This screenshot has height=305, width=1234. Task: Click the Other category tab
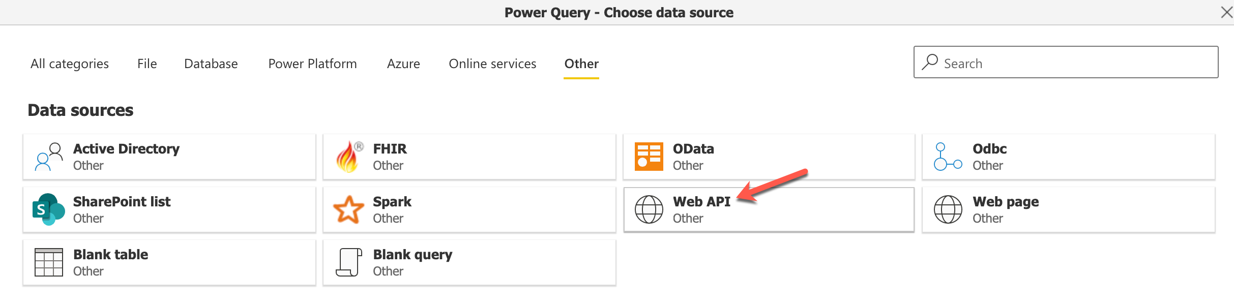coord(581,64)
